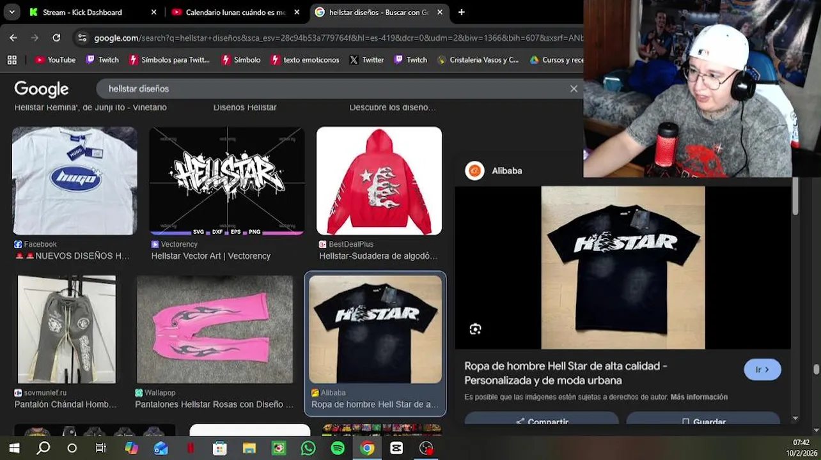821x460 pixels.
Task: Open 'Pantalones Hellstar Rosas con Diseño' caption
Action: click(x=214, y=404)
